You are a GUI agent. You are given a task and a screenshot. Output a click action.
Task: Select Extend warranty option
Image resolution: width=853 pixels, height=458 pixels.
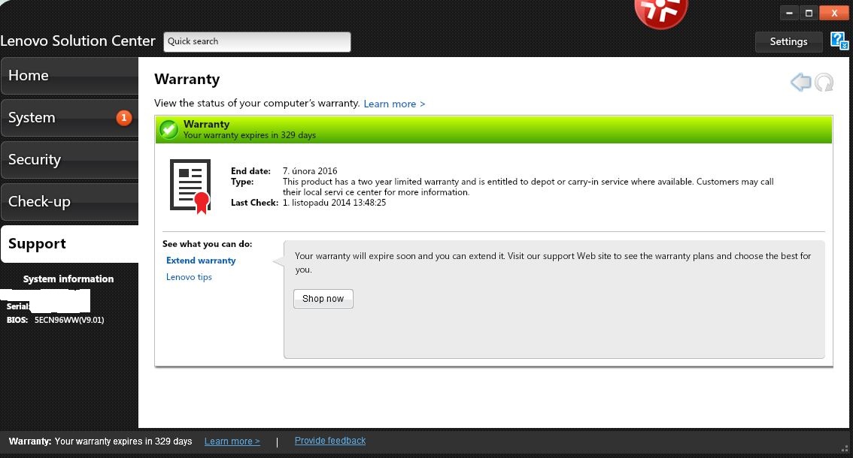[201, 261]
